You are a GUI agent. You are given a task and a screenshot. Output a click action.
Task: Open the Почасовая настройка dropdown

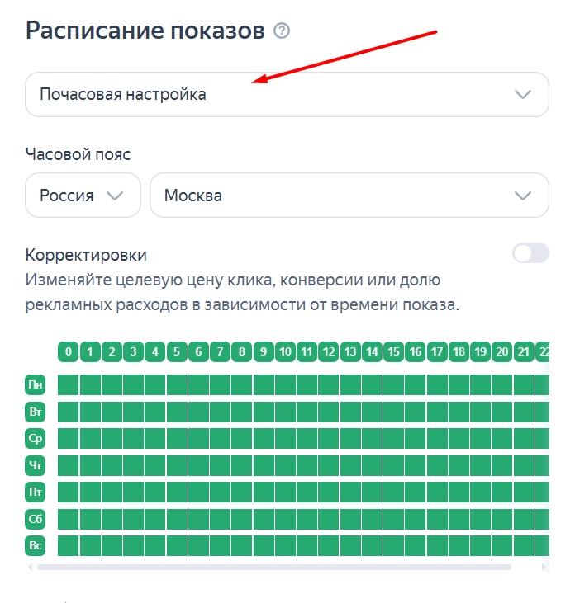287,94
